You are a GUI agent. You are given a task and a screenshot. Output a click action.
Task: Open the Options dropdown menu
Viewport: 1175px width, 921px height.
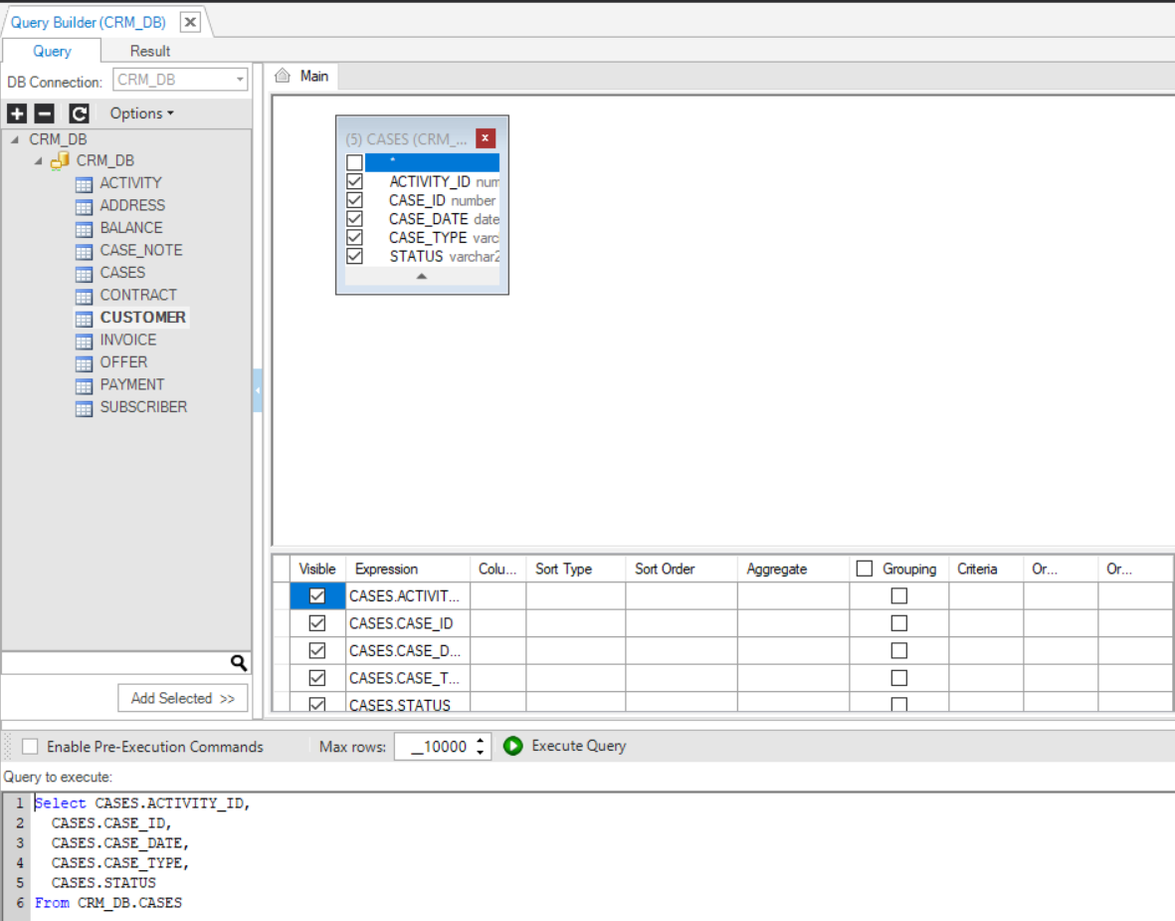coord(141,114)
